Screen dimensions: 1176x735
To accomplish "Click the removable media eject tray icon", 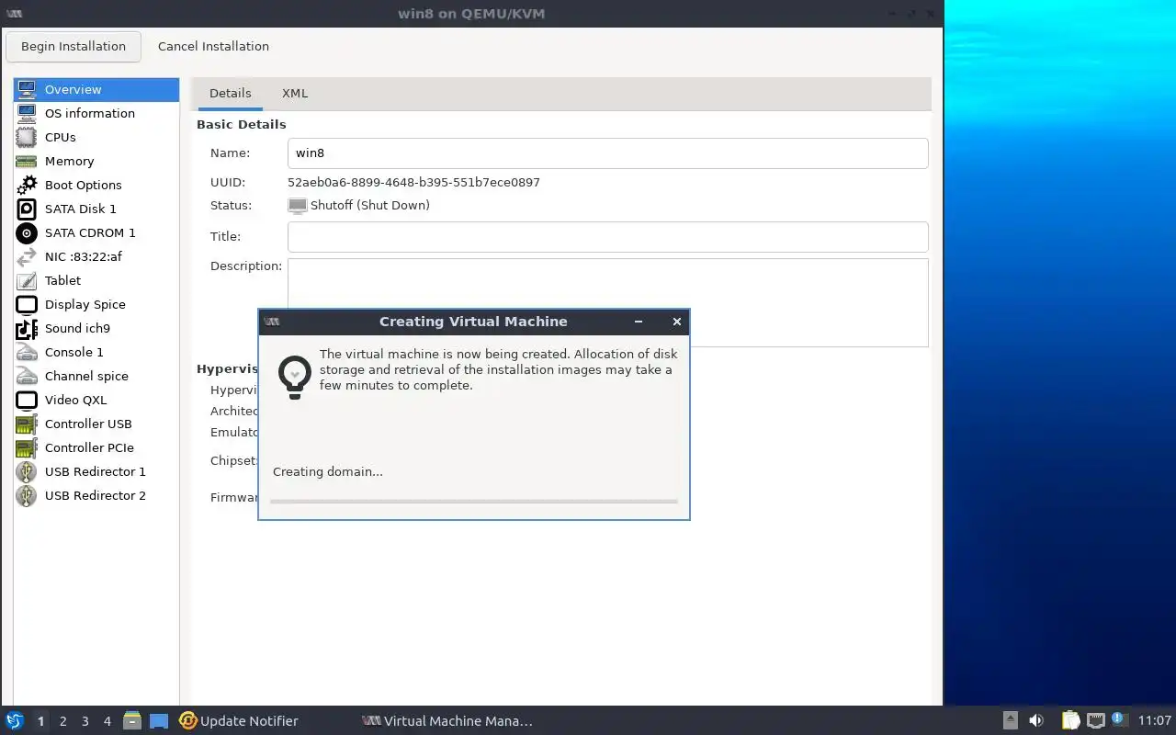I will (x=1011, y=720).
